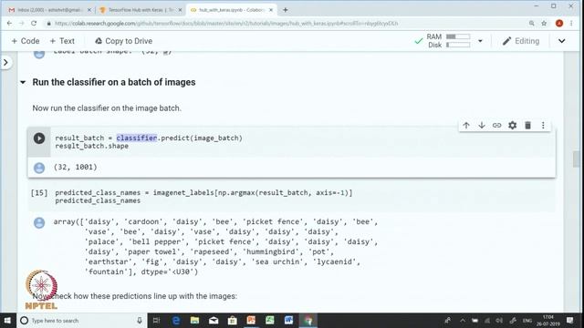This screenshot has height=328, width=584.
Task: View RAM and Disk usage indicator
Action: 448,41
